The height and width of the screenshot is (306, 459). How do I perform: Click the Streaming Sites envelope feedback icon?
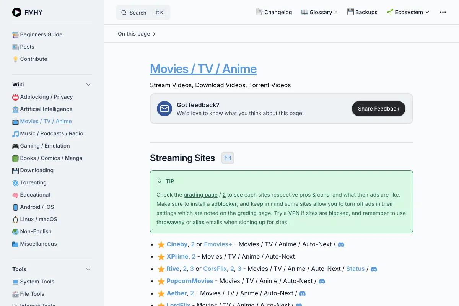[228, 158]
